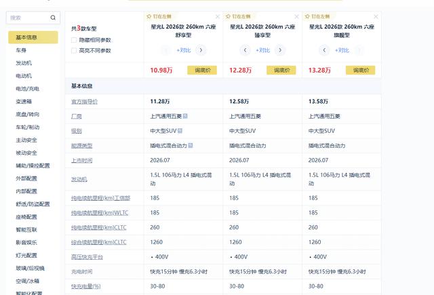Jump to 电池/充电 section in sidebar
Viewport: 434px width, 295px height.
pos(27,89)
